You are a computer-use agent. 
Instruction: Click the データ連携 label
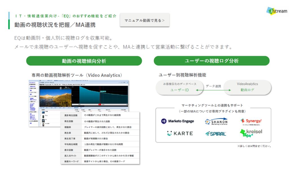(x=213, y=86)
